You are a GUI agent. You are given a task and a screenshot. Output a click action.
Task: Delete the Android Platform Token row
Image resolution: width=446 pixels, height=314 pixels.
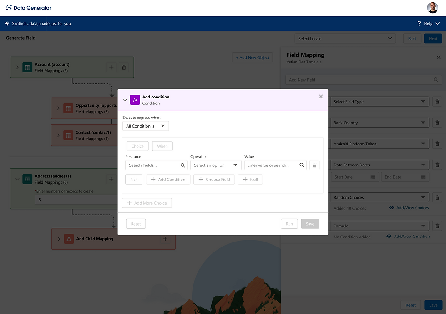pyautogui.click(x=437, y=144)
